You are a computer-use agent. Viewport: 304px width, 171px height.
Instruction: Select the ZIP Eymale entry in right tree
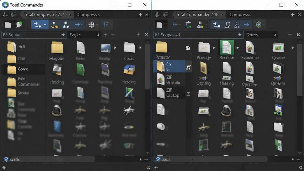pos(169,80)
